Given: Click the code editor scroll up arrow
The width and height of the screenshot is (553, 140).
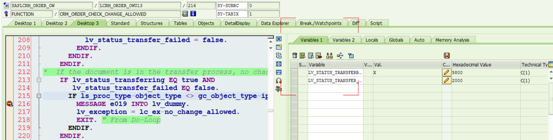Looking at the screenshot, I should [x=271, y=41].
